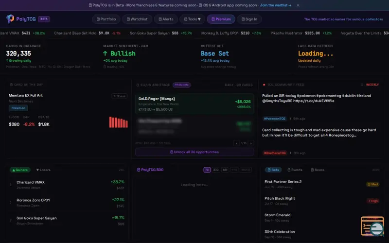Open the tweet about card collecting being tough
The width and height of the screenshot is (389, 243).
[319, 133]
